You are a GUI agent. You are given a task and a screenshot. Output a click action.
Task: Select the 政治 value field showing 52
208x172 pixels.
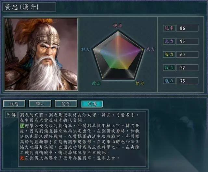[187, 68]
